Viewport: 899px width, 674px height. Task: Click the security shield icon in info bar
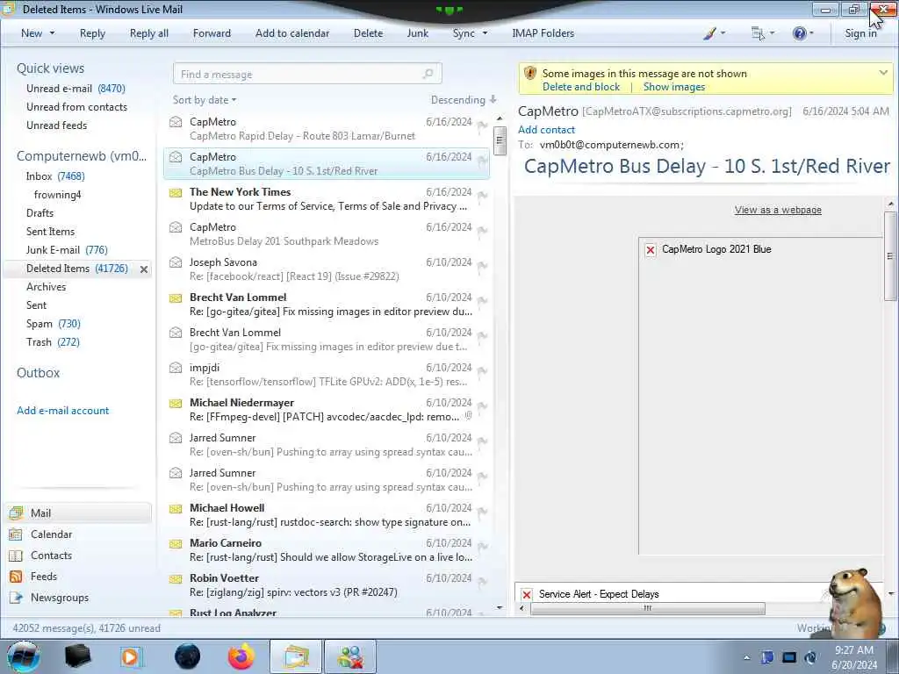click(529, 74)
